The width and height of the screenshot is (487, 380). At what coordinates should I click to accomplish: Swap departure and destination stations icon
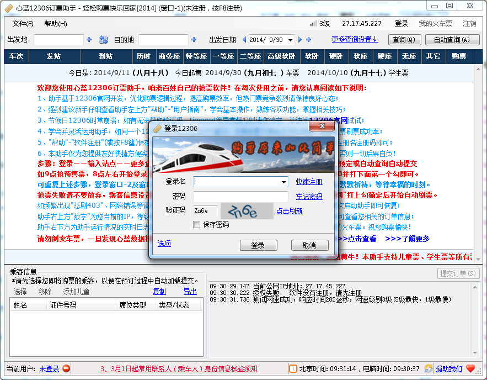103,40
